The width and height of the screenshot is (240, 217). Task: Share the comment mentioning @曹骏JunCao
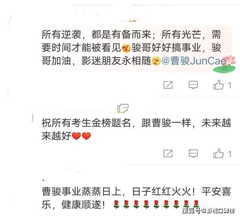[168, 85]
